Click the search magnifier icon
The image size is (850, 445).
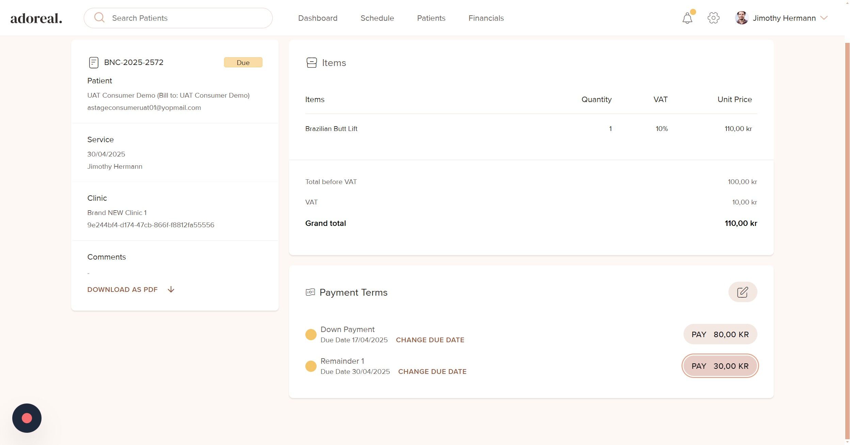tap(99, 18)
